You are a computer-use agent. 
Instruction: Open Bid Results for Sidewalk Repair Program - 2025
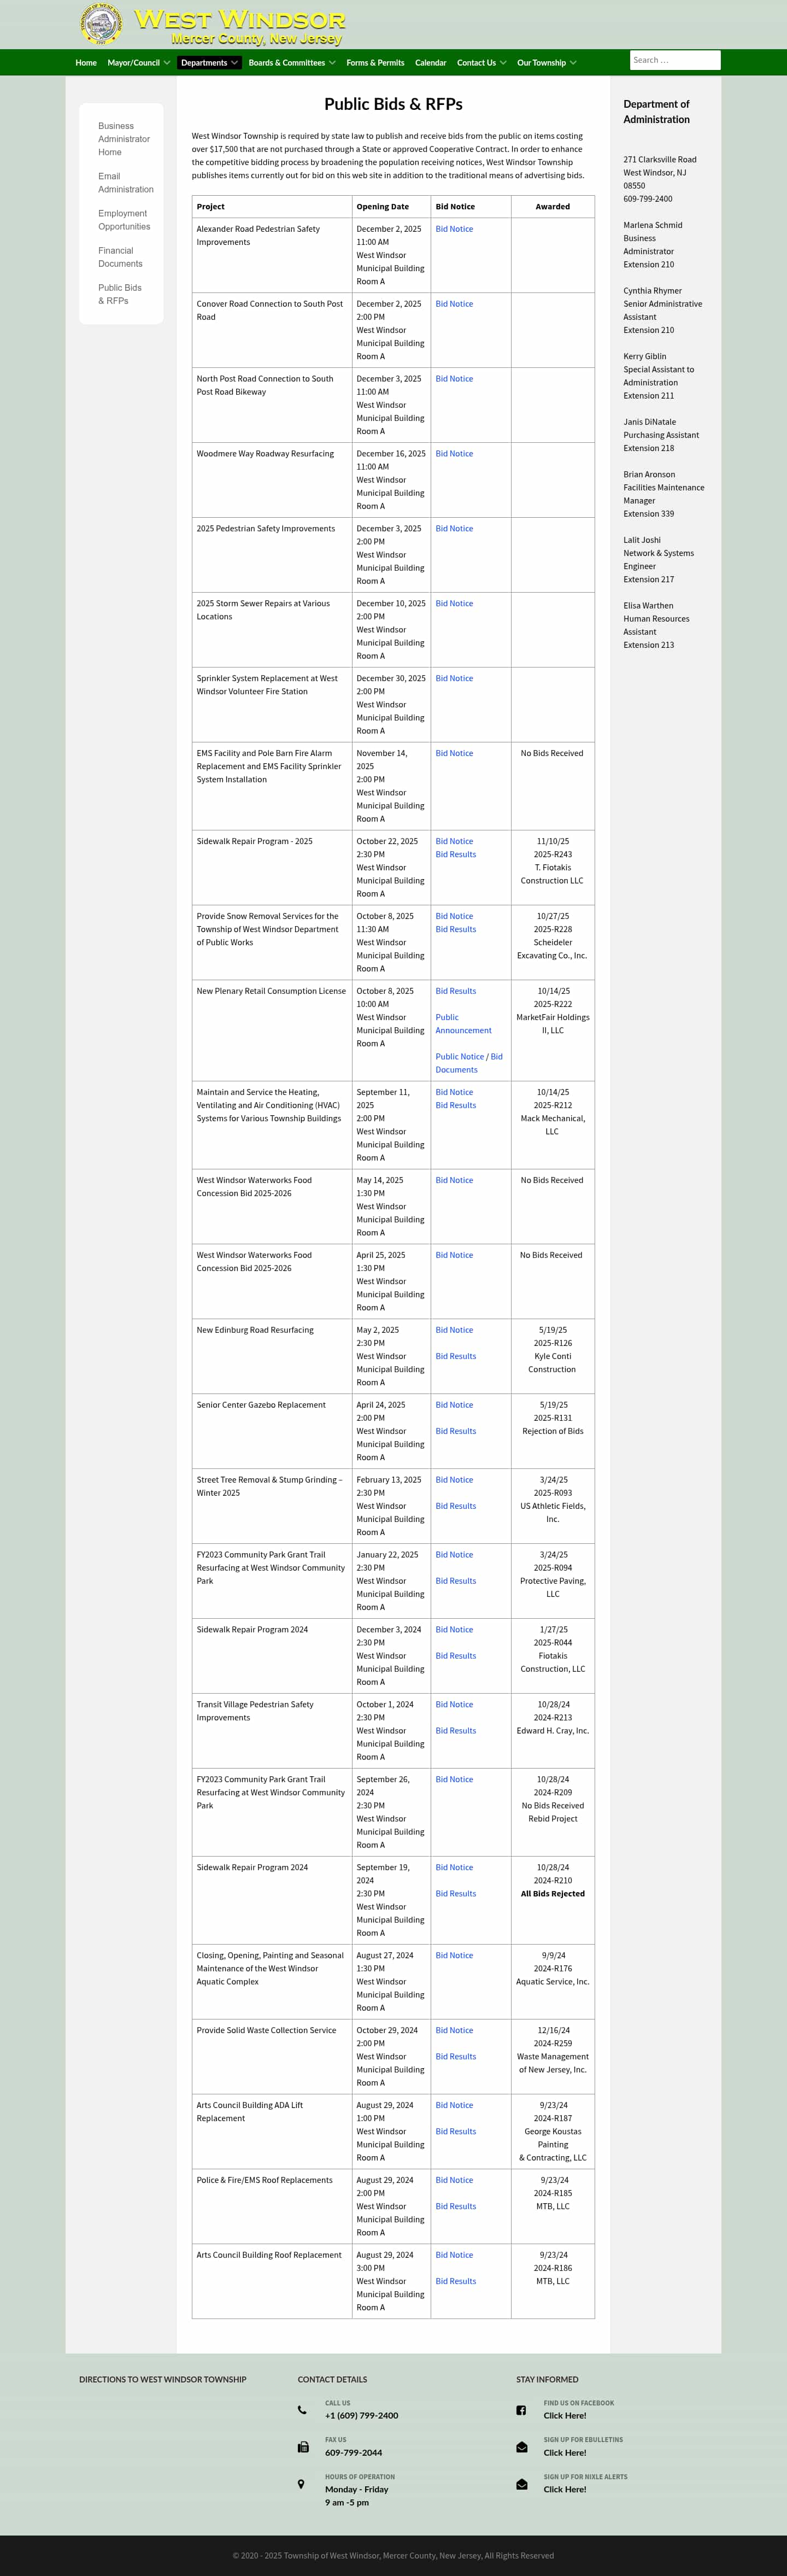tap(455, 855)
